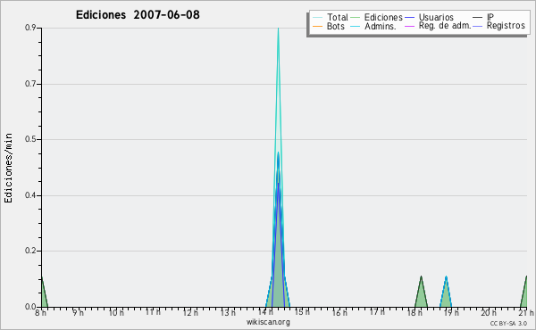Click the CC BY-SA 3.0 license text
The image size is (536, 330).
[x=508, y=323]
